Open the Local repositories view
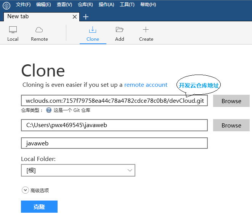 click(13, 34)
